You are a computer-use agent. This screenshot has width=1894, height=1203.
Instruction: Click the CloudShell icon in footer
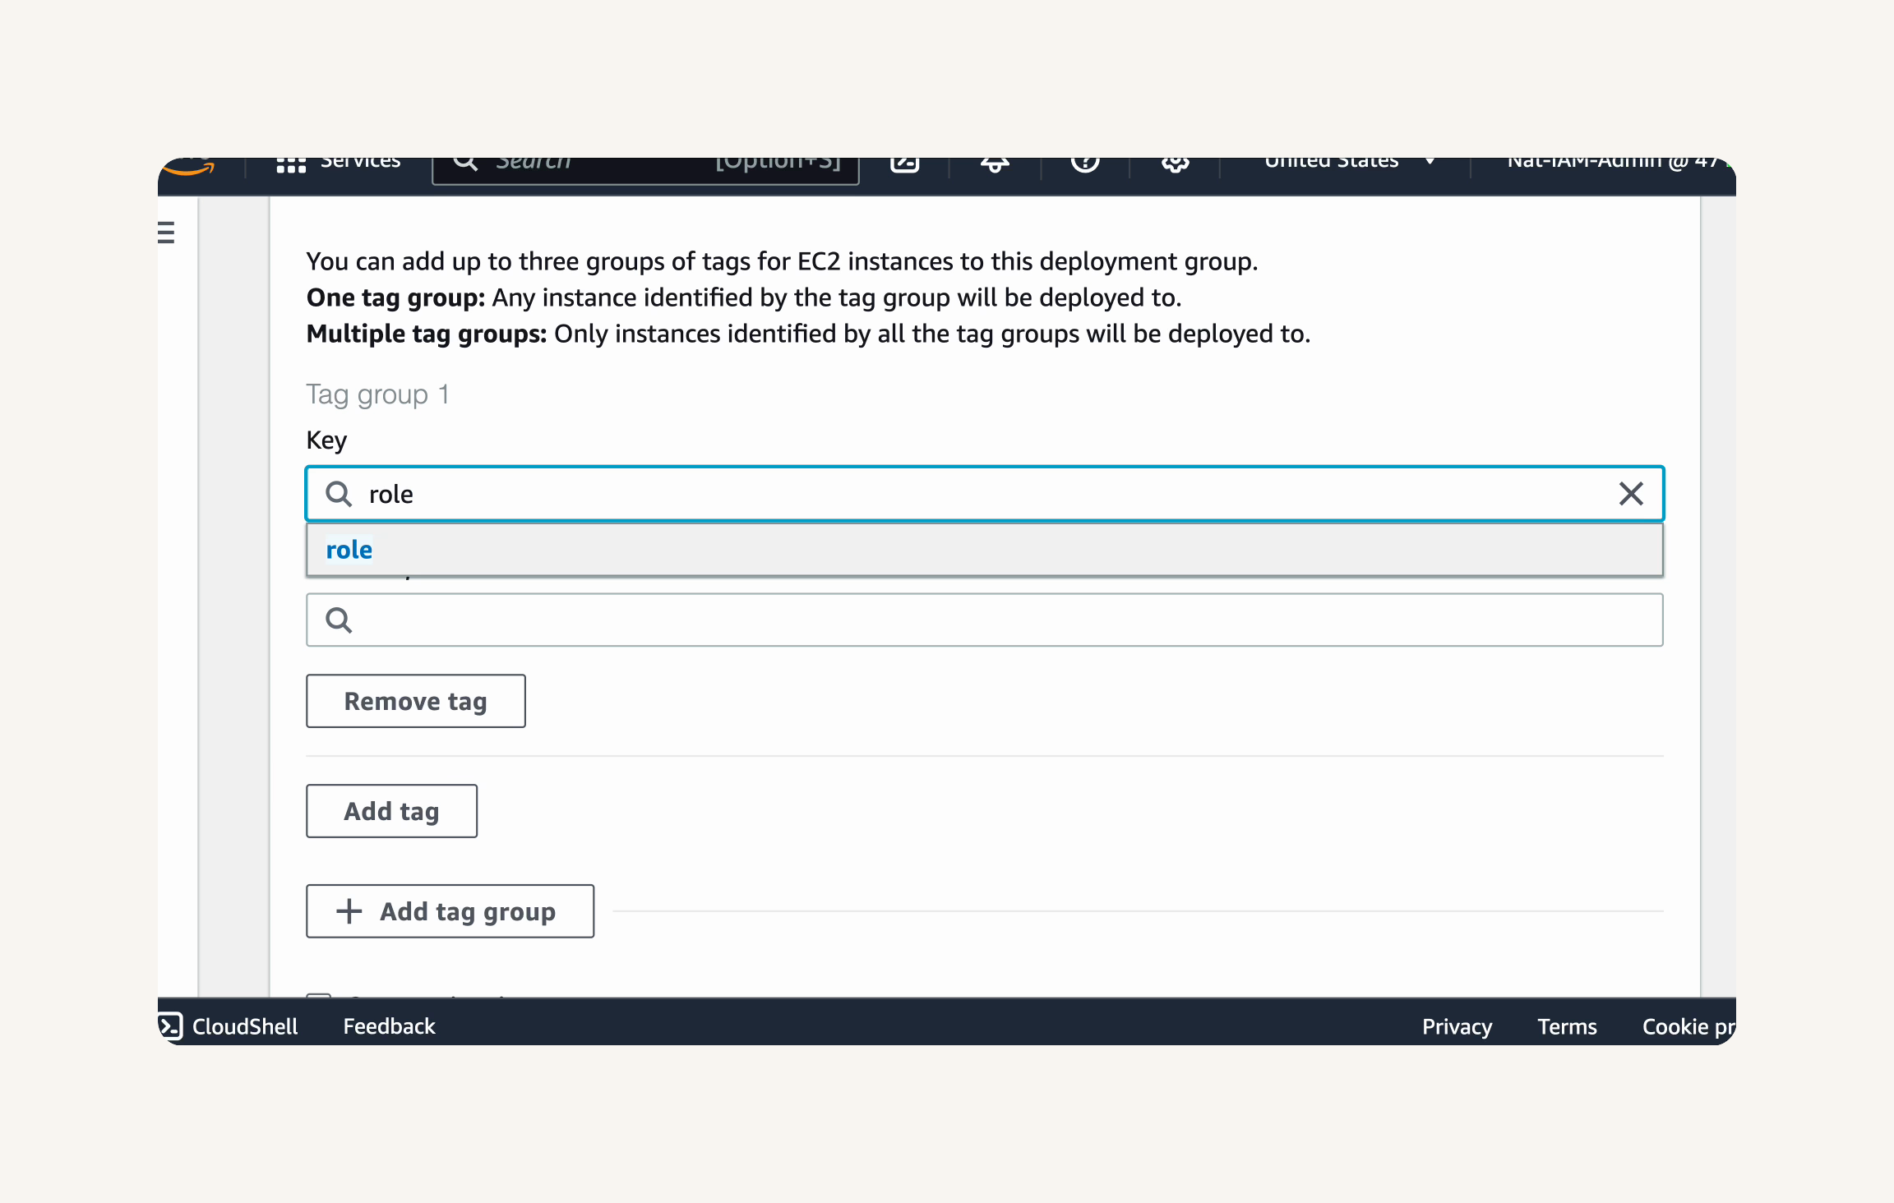(170, 1026)
